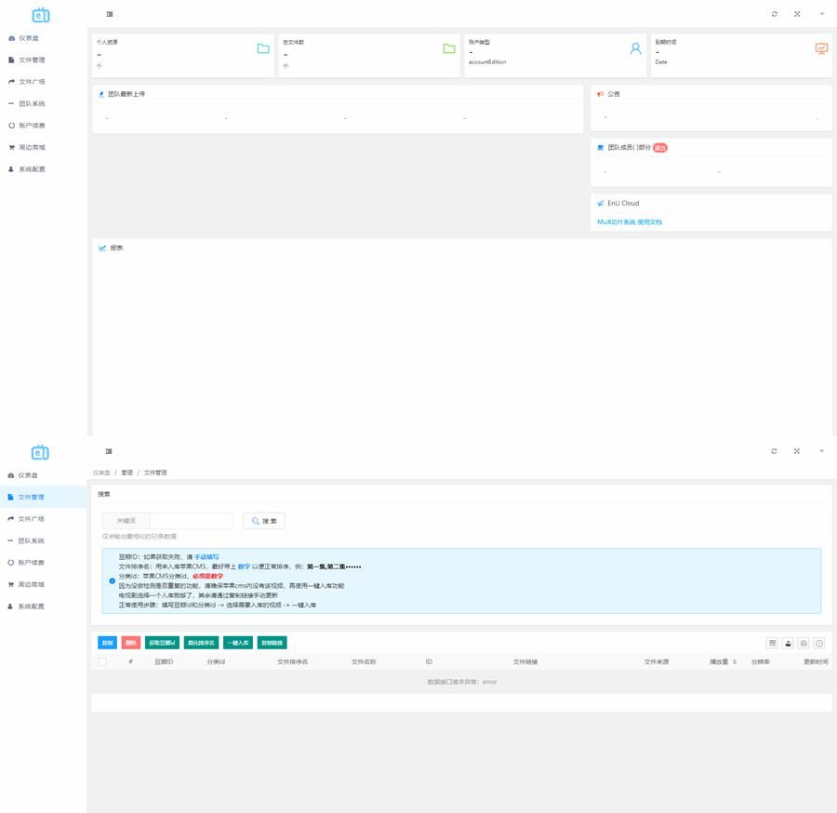Click the export icon in the table toolbar
The height and width of the screenshot is (813, 837).
coord(788,642)
